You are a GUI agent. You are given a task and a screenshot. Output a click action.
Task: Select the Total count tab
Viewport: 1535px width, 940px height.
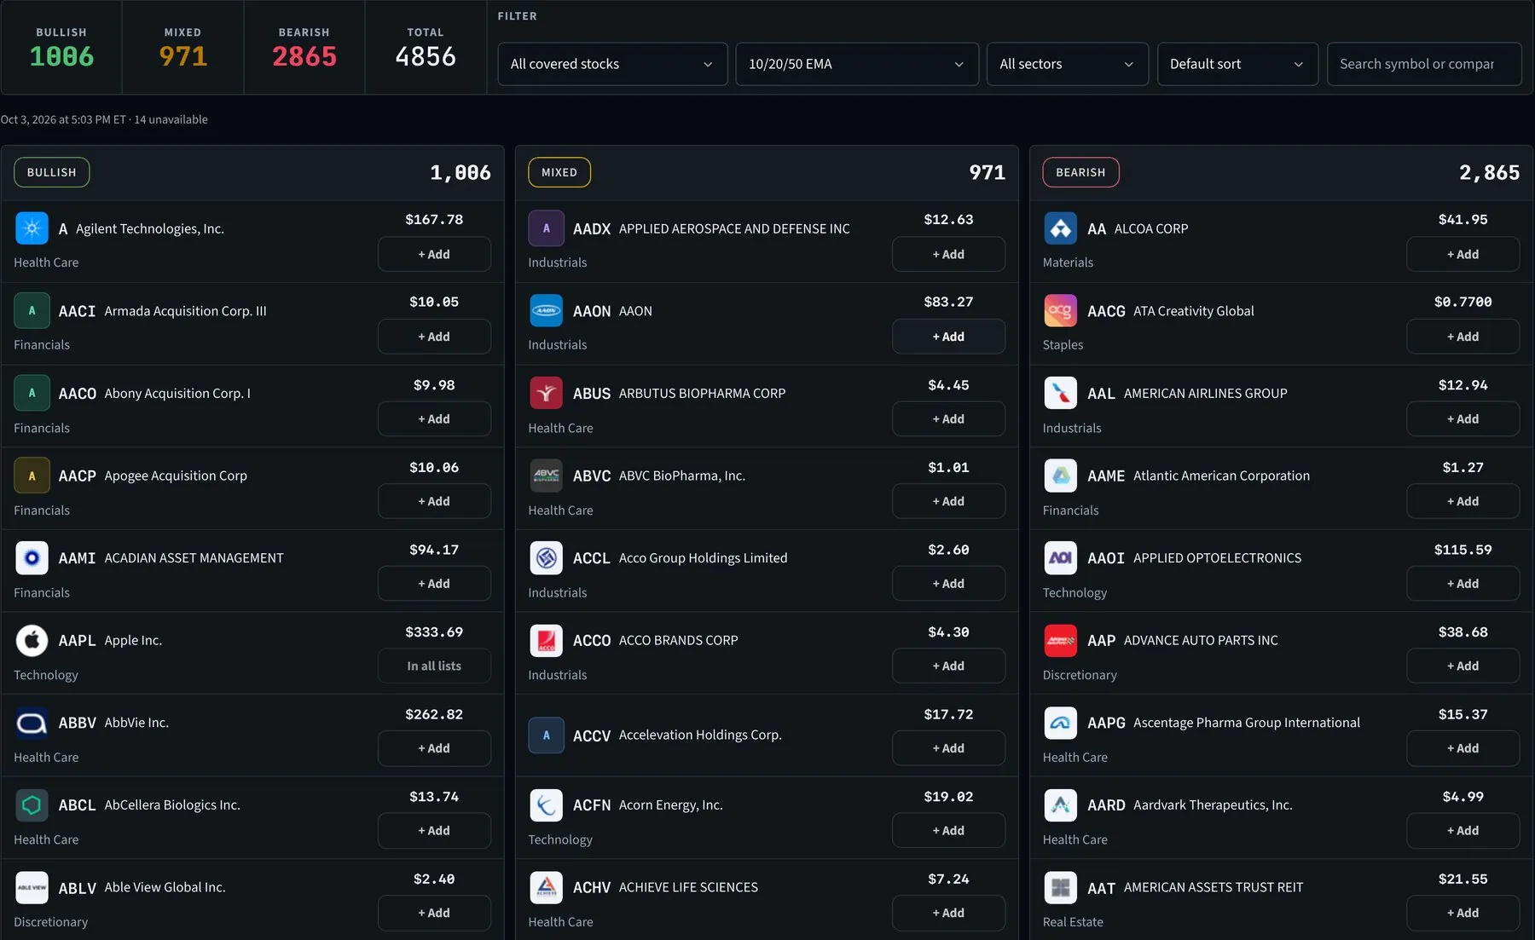(x=426, y=48)
